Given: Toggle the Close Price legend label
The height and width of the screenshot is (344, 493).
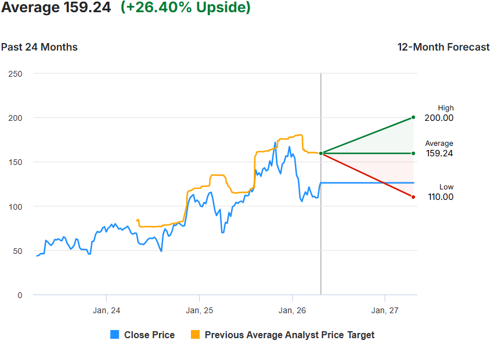Looking at the screenshot, I should tap(149, 335).
